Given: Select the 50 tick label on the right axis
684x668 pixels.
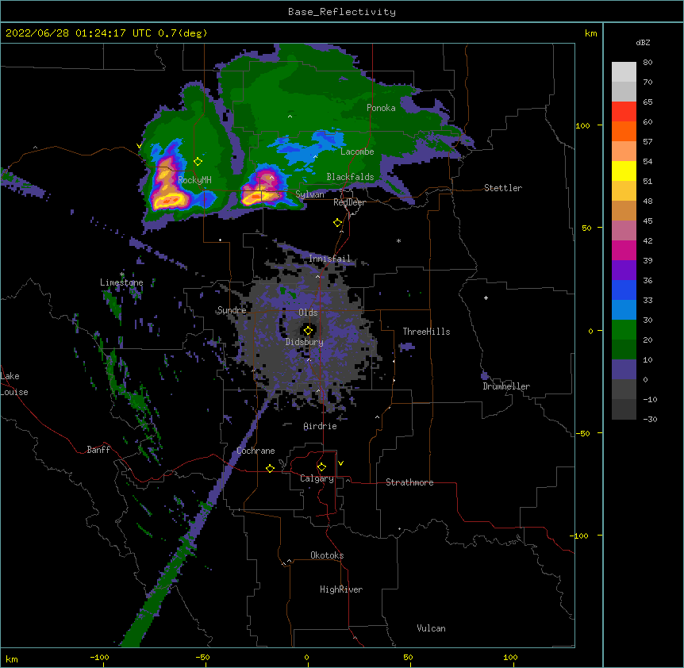Looking at the screenshot, I should point(586,228).
